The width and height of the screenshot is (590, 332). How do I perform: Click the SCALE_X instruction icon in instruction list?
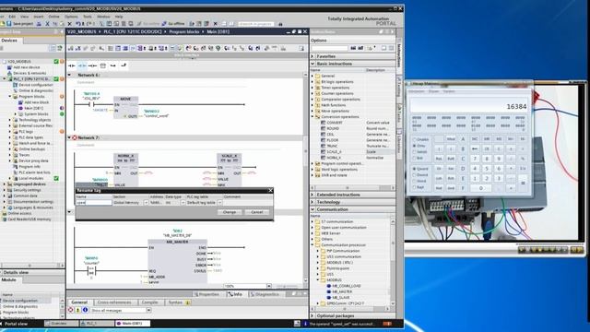324,151
